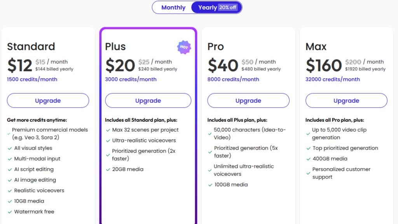Click the 20% off badge
Image resolution: width=398 pixels, height=224 pixels.
pyautogui.click(x=228, y=7)
